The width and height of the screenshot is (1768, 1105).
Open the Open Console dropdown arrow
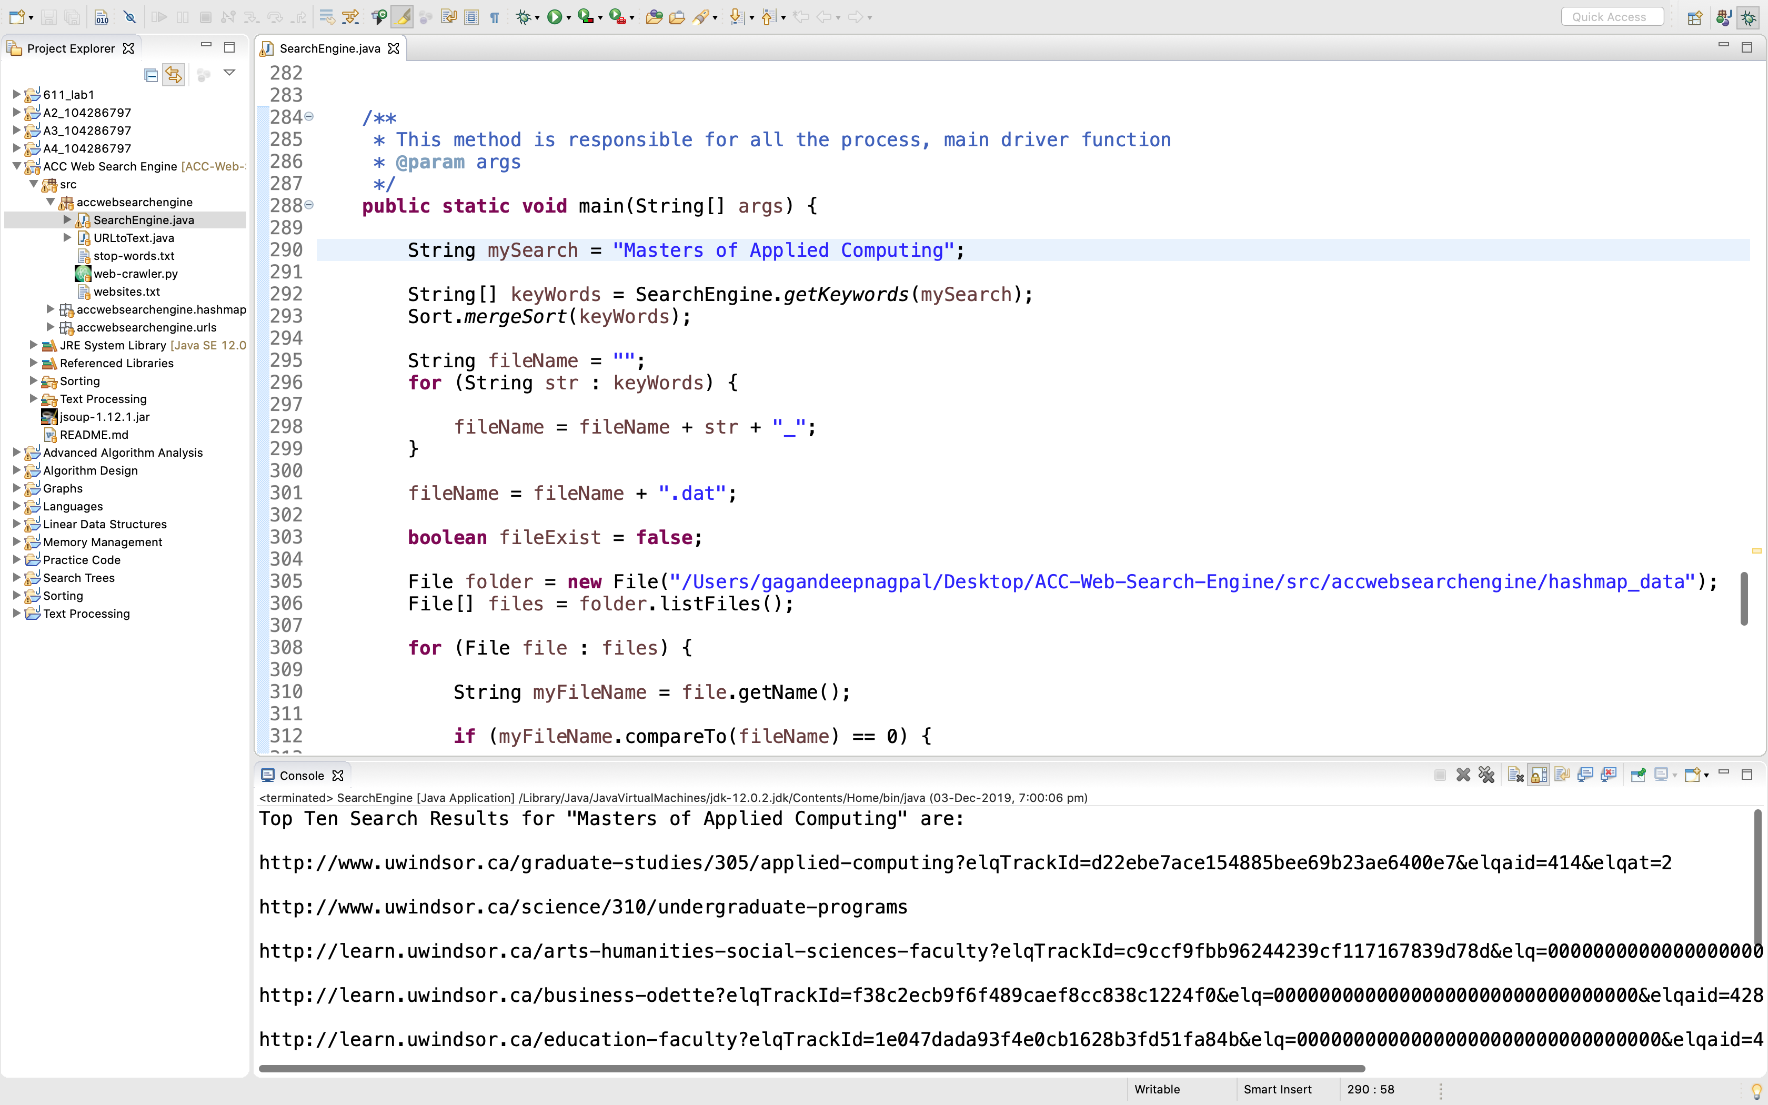tap(1706, 776)
